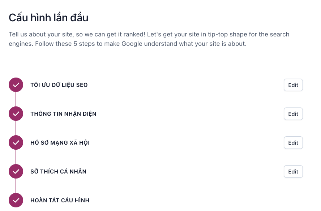Select the SỞ THÍCH CÁ NHÂN step label
The image size is (321, 211).
pos(58,171)
